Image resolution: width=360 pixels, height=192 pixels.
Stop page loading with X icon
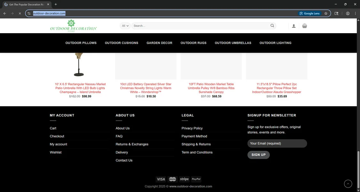click(20, 13)
